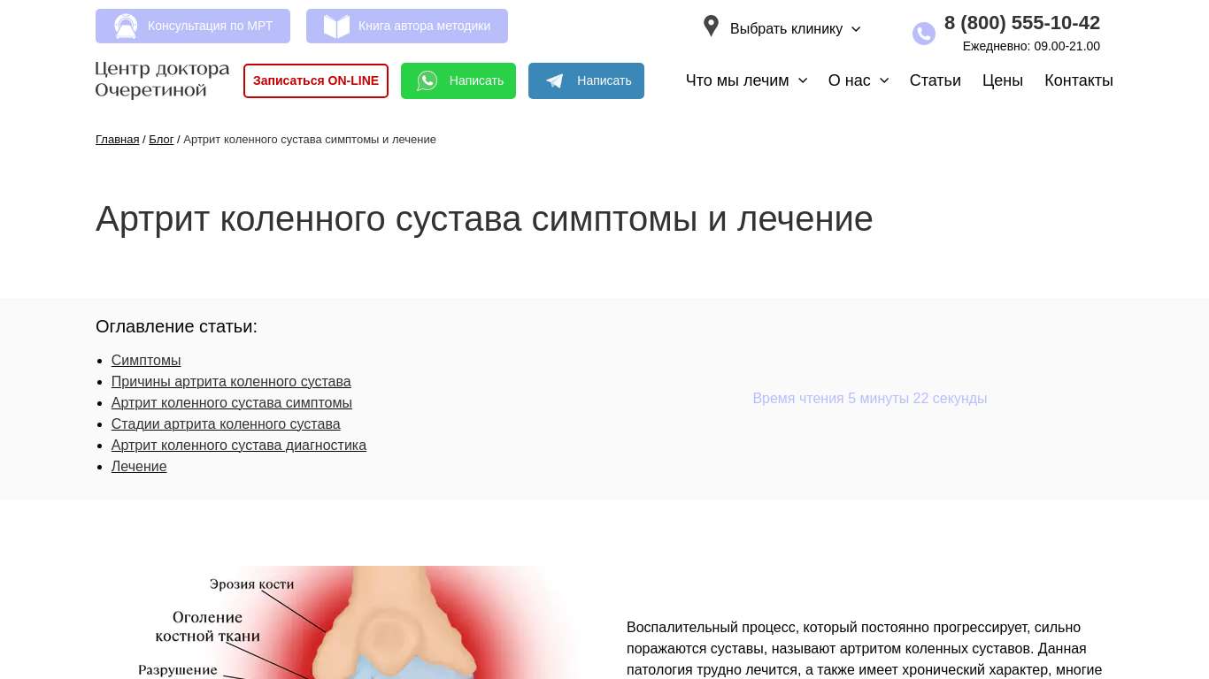Click the Центр доктора Очеретиной logo
Image resolution: width=1209 pixels, height=679 pixels.
point(162,80)
